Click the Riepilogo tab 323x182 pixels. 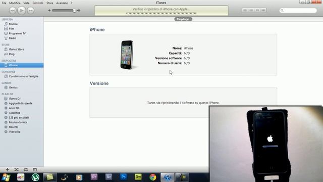click(183, 19)
